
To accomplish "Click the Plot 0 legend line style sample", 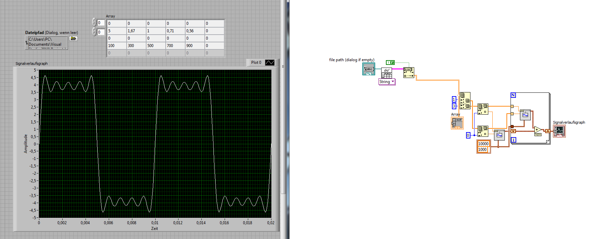I will [270, 63].
